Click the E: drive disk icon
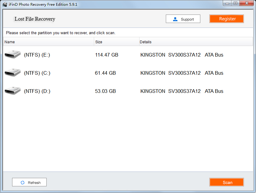Screen dimensions: 256x193 [13, 55]
